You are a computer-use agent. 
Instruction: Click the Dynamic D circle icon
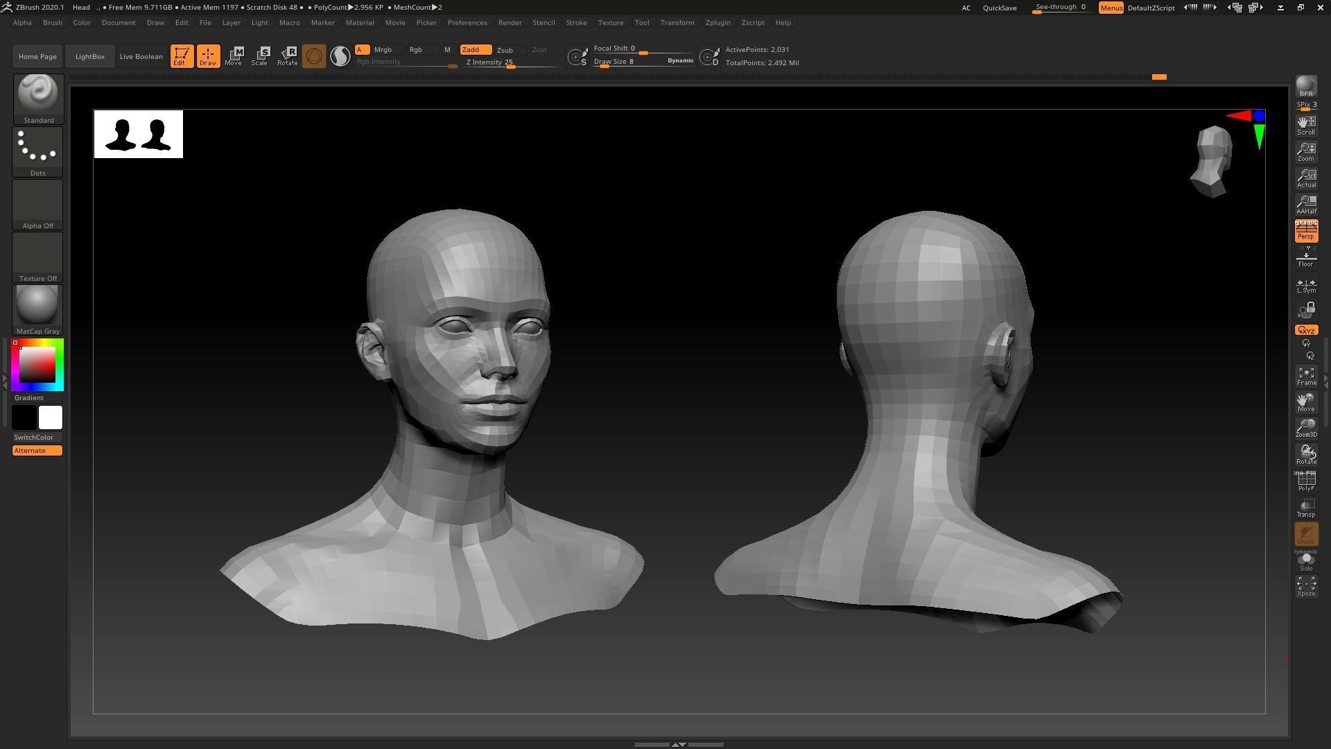click(x=709, y=57)
